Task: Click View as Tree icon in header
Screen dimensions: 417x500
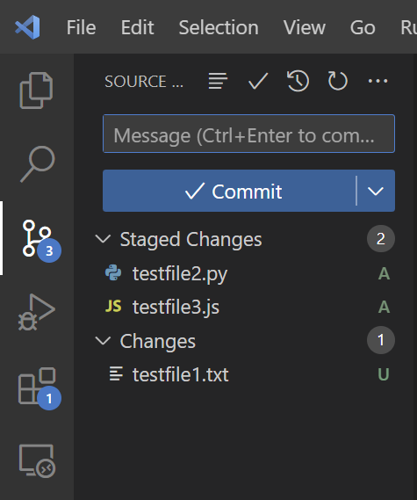Action: point(218,81)
